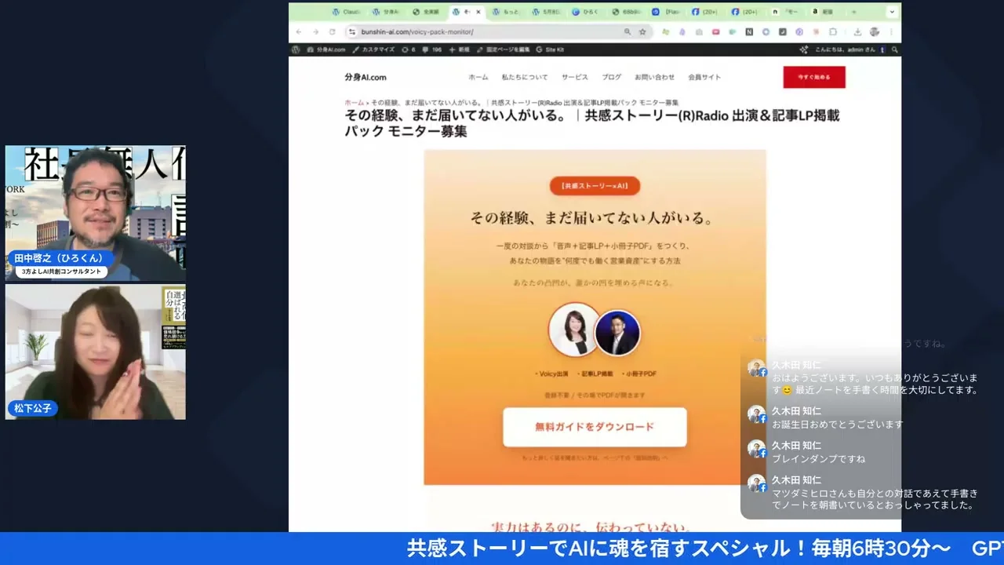Open Chrome's three-dot menu
Screen dimensions: 1004x565
tap(892, 31)
